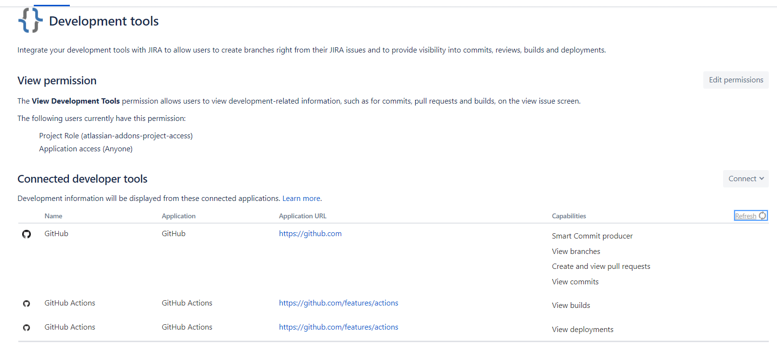Click the 'Integrate your development tools with JIRA' description
The width and height of the screenshot is (777, 359).
[312, 50]
